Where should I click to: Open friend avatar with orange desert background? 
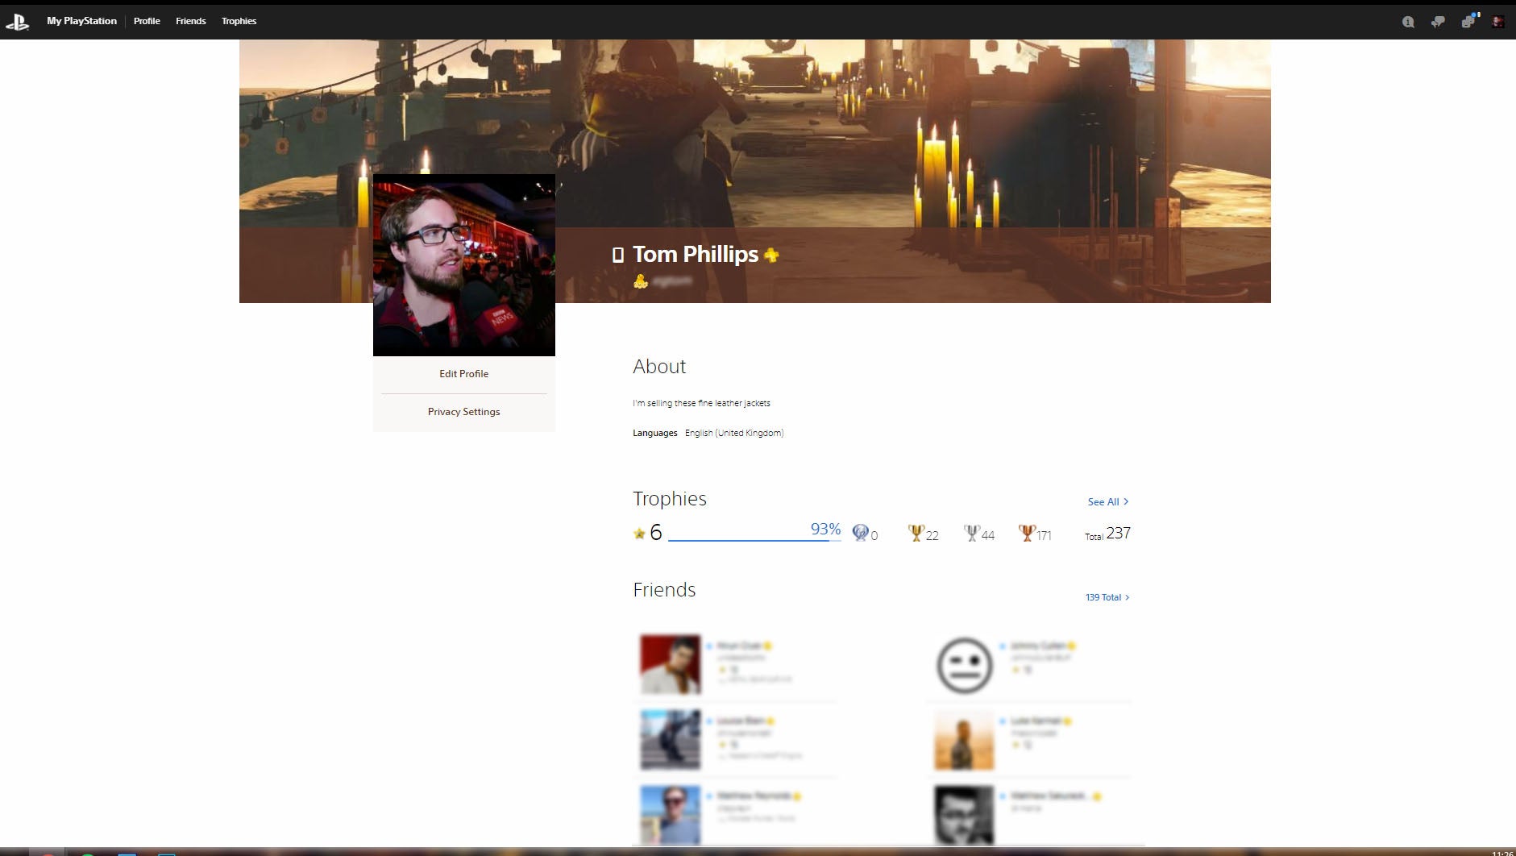(965, 740)
